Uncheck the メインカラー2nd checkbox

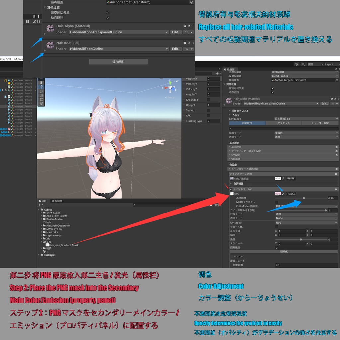(x=231, y=188)
